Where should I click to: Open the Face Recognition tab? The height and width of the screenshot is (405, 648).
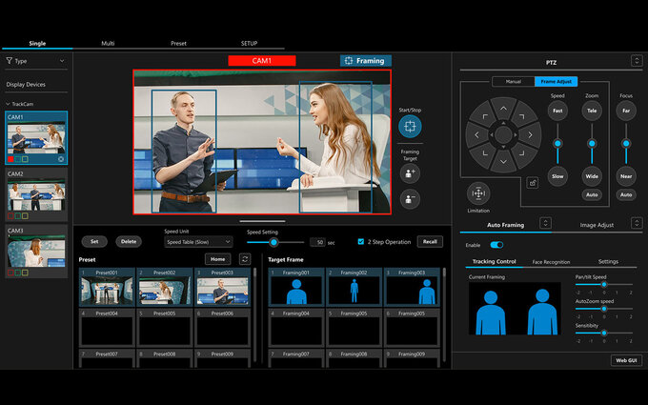[x=551, y=262]
